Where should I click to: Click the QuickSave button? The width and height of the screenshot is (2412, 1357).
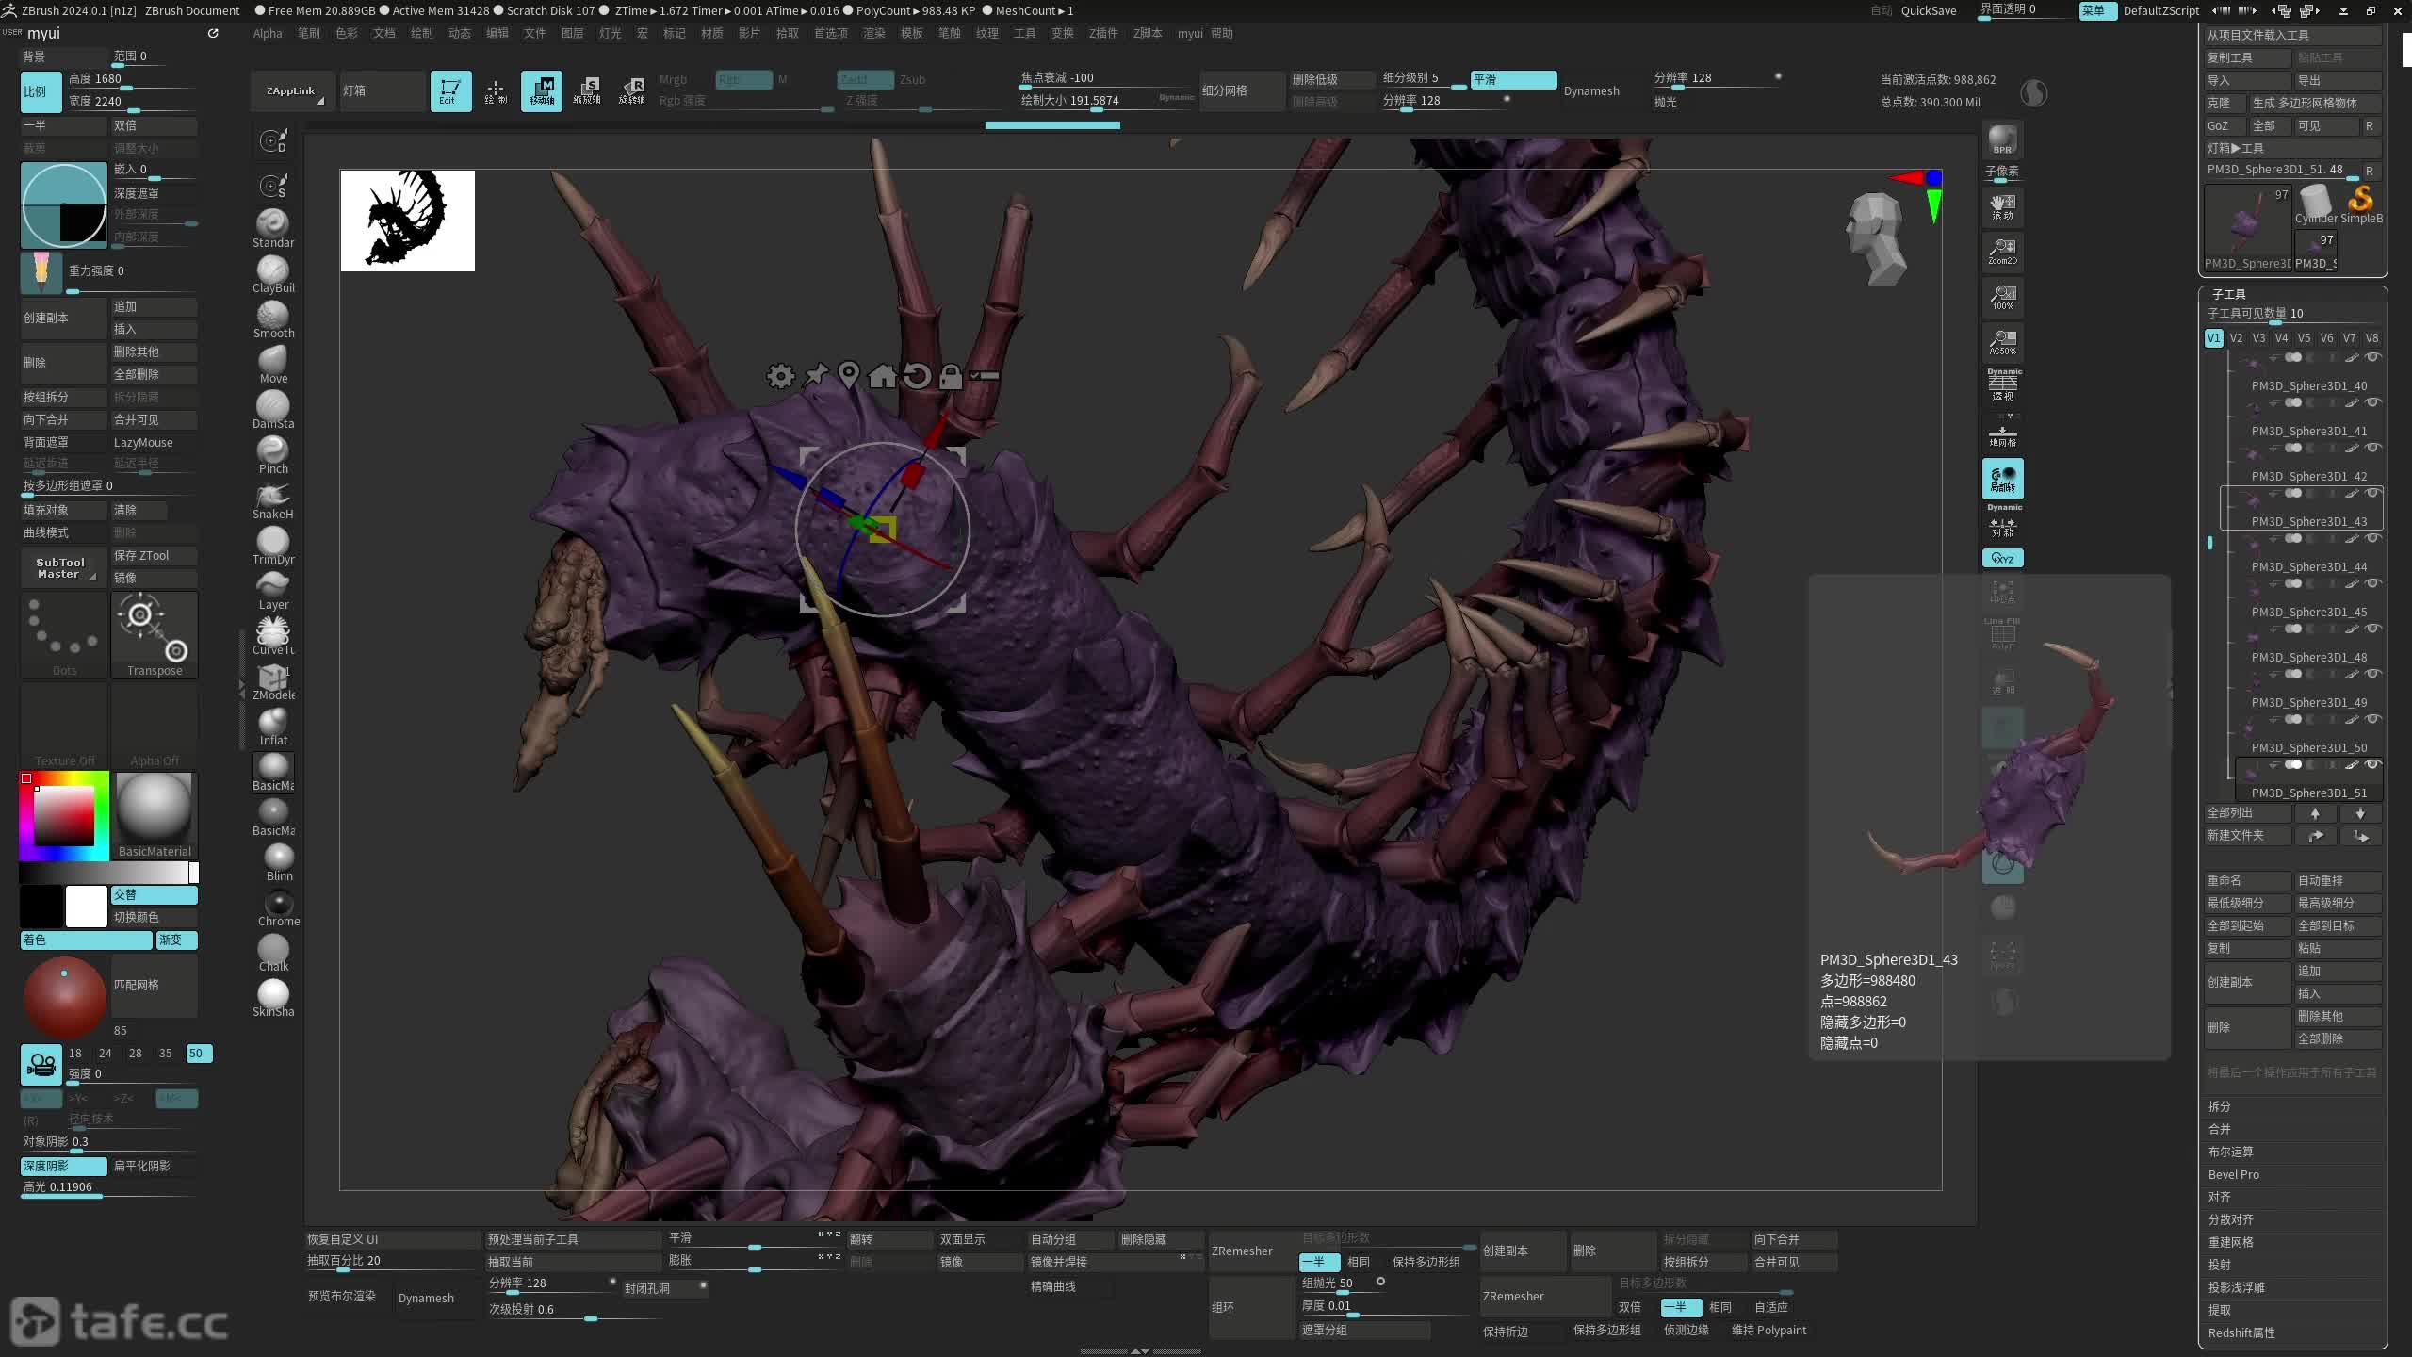(x=1928, y=10)
